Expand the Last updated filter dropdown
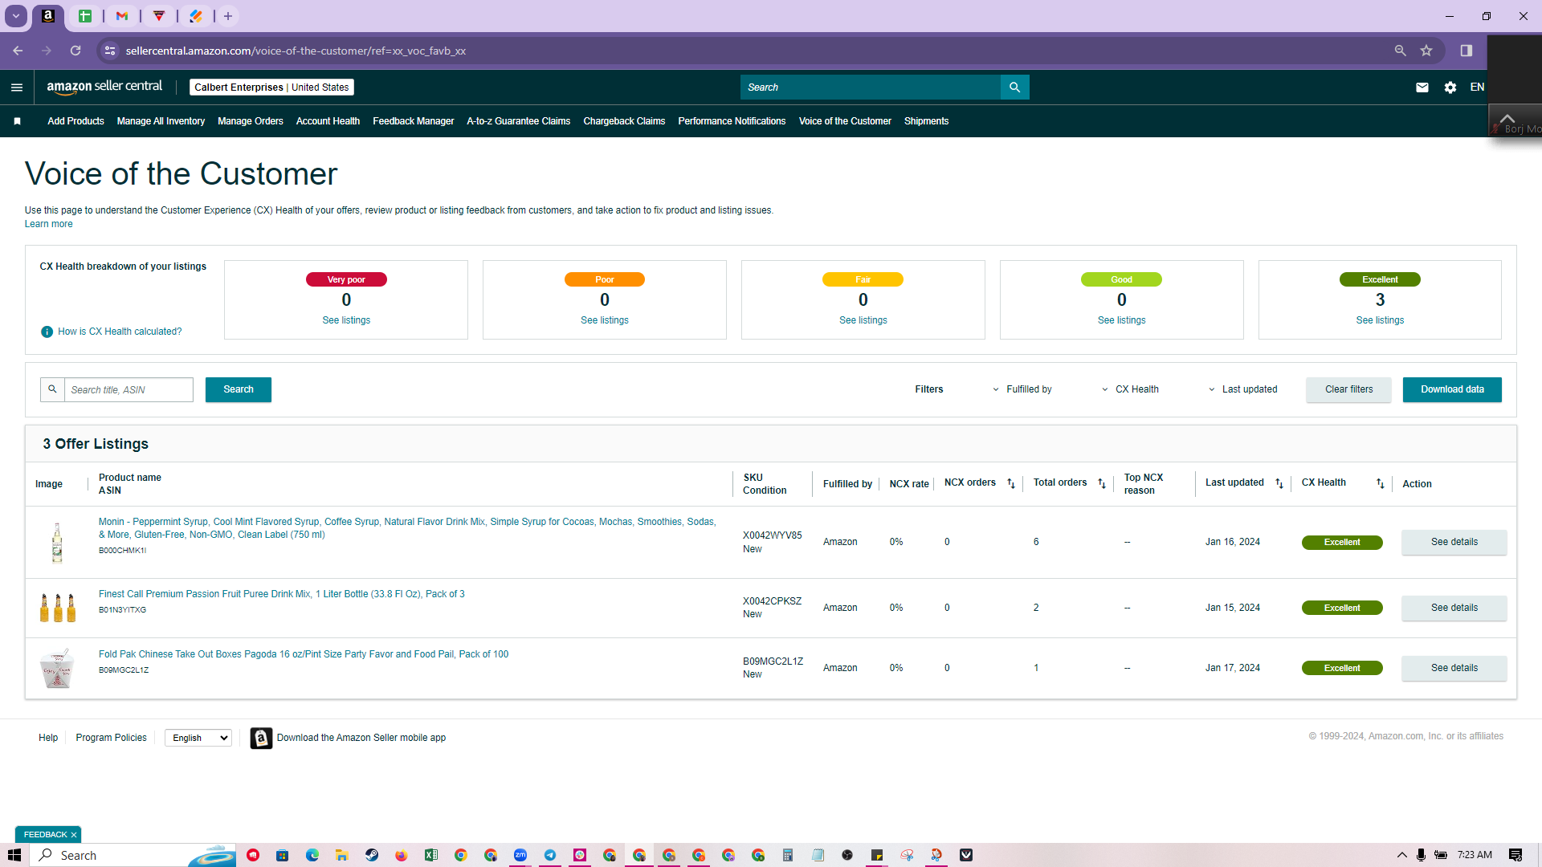 1242,389
